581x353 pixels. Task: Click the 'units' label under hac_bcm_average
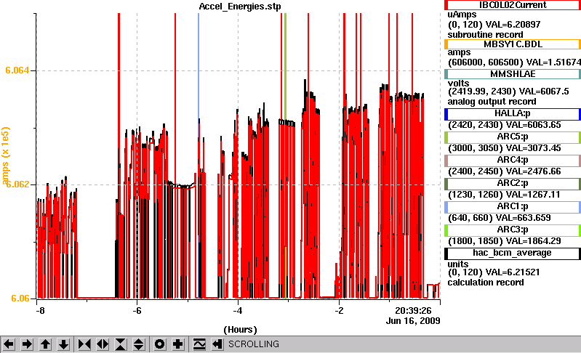click(x=458, y=264)
